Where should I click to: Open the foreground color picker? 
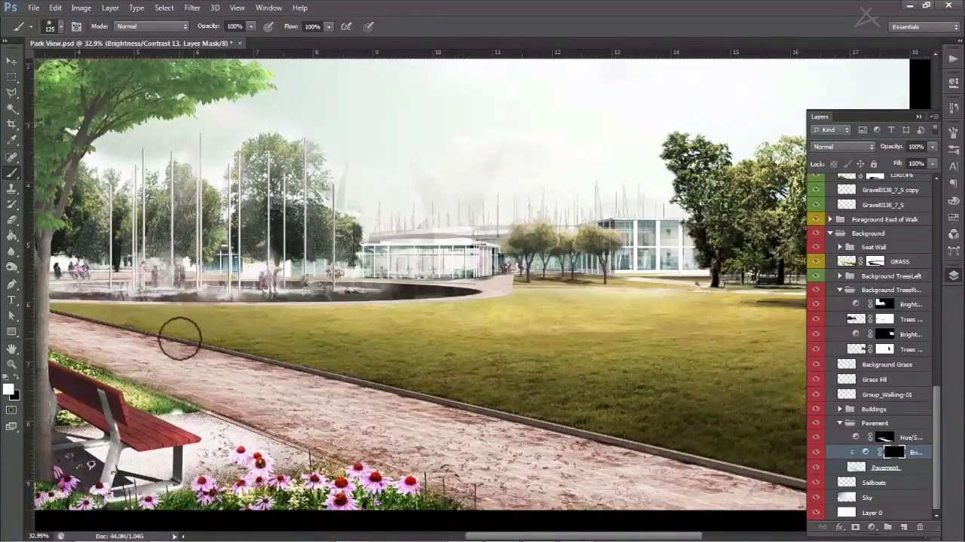click(8, 389)
